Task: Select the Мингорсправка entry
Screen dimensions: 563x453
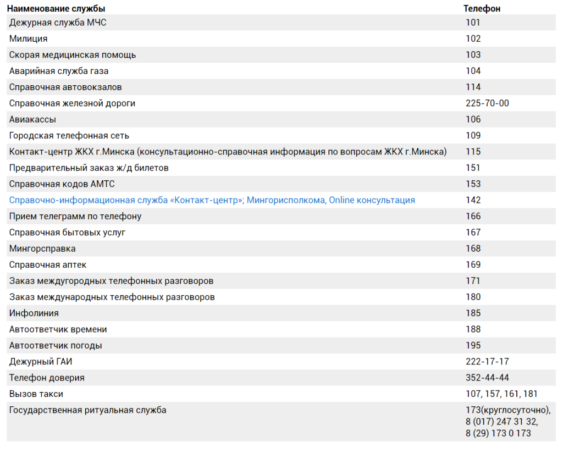Action: (x=42, y=248)
